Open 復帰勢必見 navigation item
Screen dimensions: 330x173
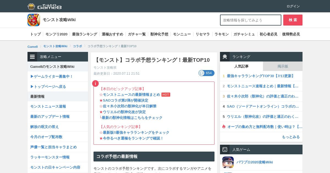[x=291, y=34]
